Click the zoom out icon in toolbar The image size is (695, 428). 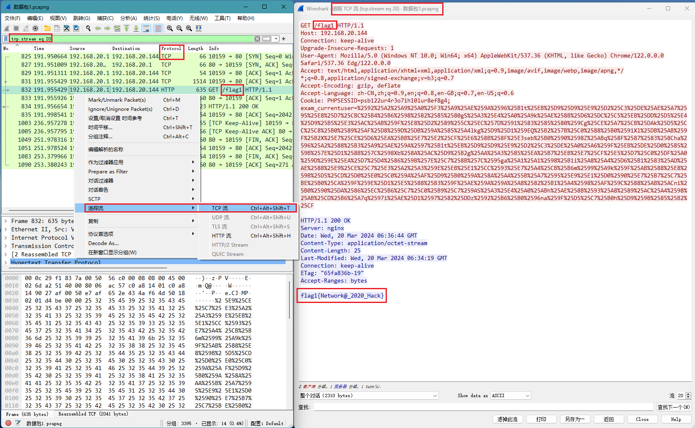tap(179, 28)
